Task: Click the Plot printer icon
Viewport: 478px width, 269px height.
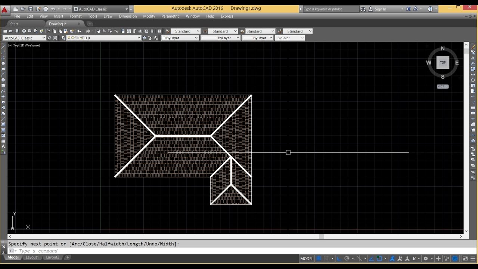Action: [24, 31]
